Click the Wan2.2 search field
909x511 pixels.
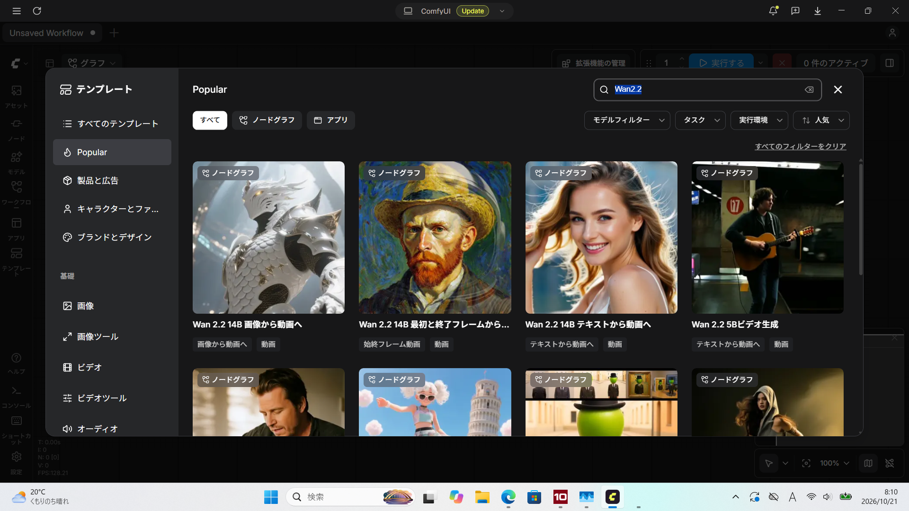pos(707,89)
